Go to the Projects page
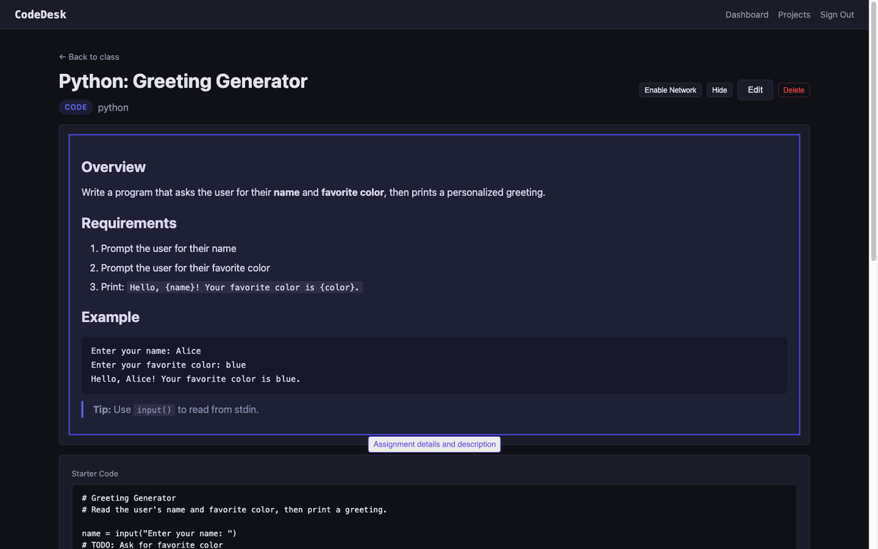878x549 pixels. coord(794,15)
